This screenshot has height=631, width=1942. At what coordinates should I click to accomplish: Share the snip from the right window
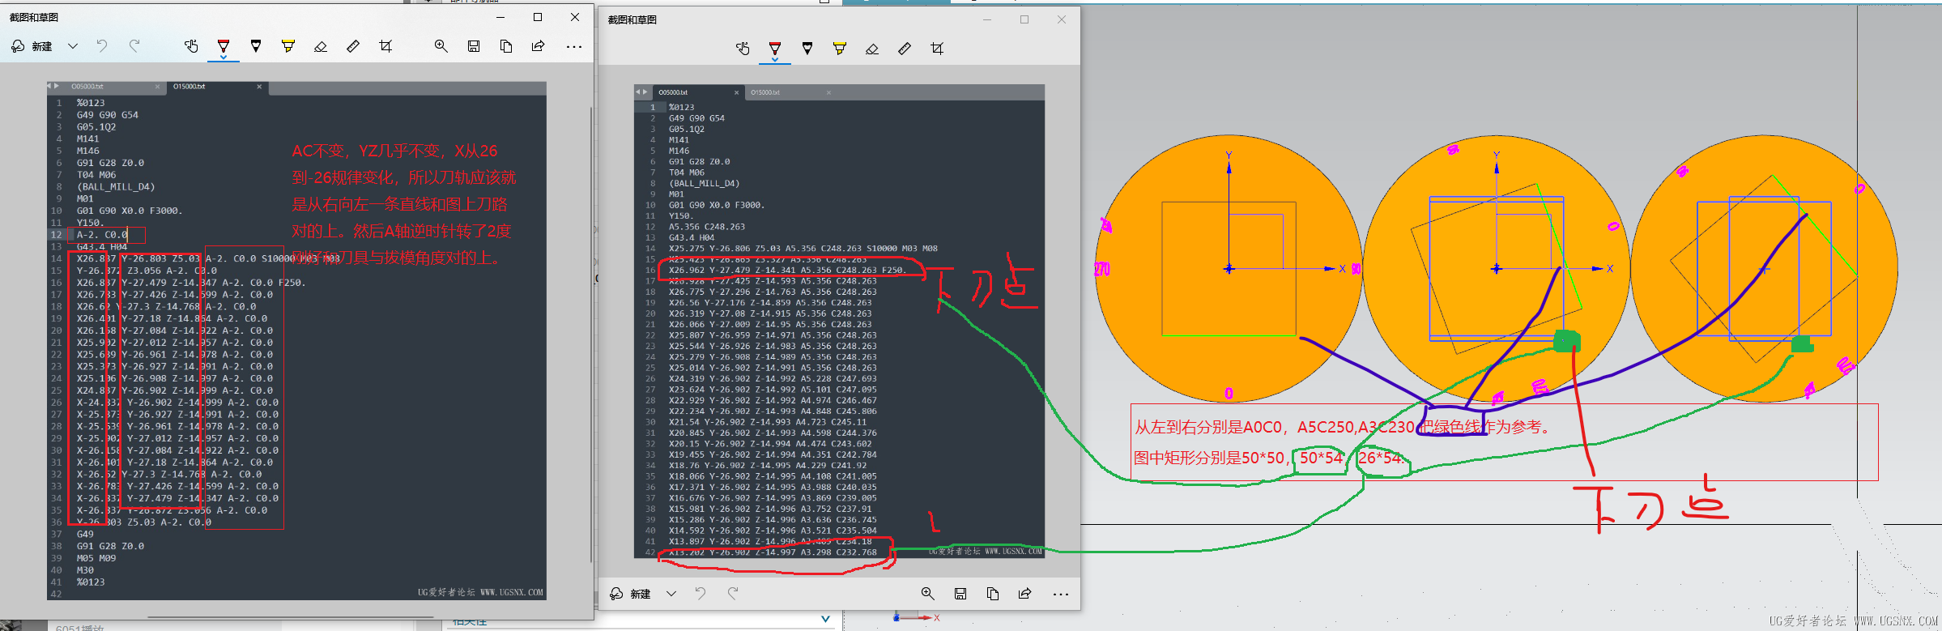click(x=1025, y=594)
